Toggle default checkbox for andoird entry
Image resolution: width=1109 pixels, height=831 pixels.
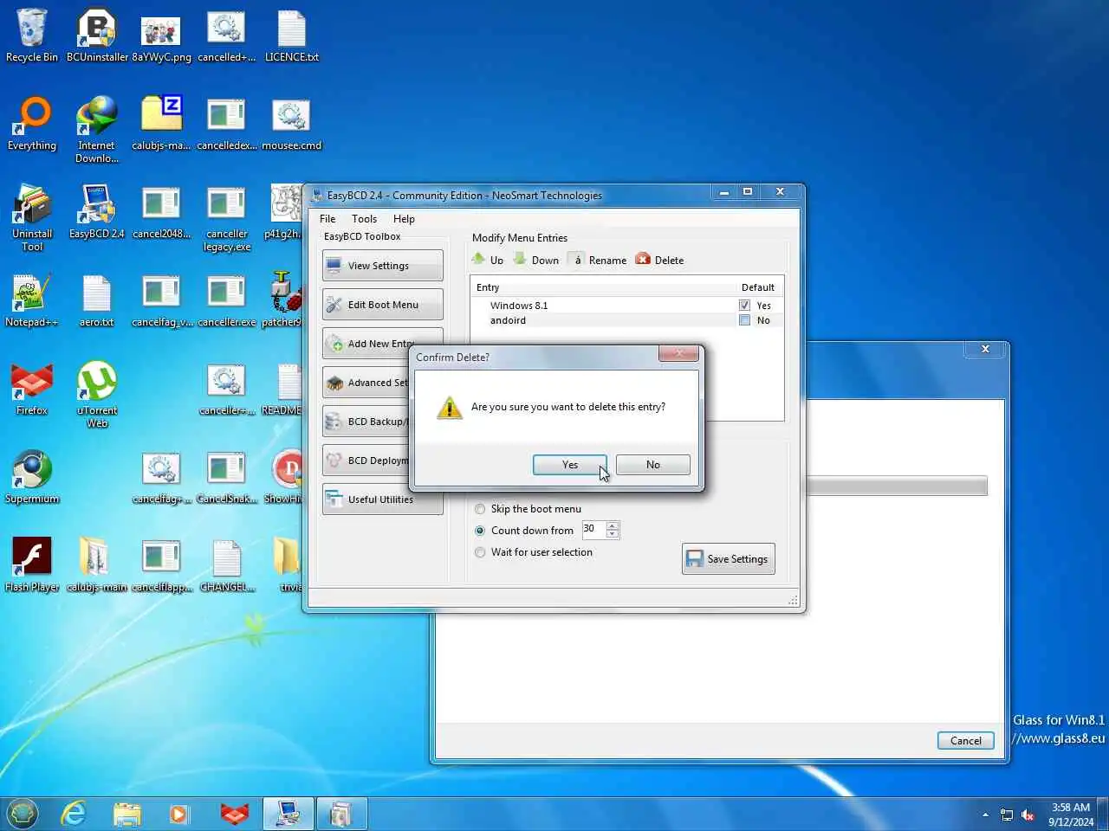point(744,320)
